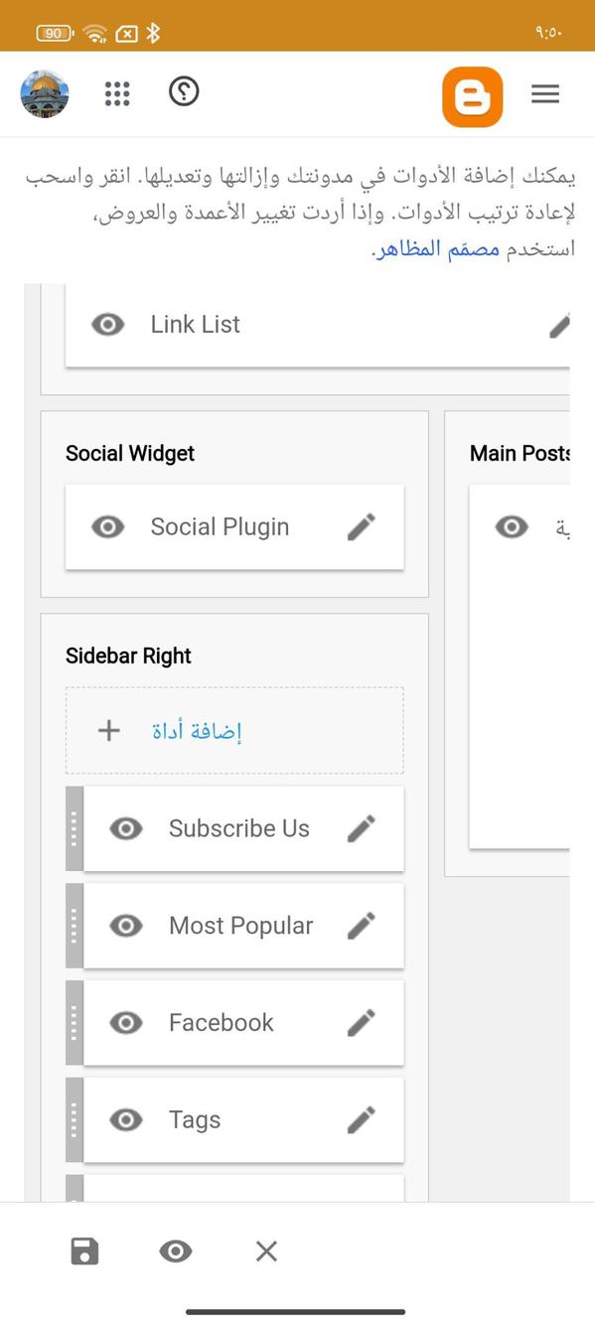Click the Google apps grid icon
Screen dimensions: 595x1324
click(x=117, y=93)
